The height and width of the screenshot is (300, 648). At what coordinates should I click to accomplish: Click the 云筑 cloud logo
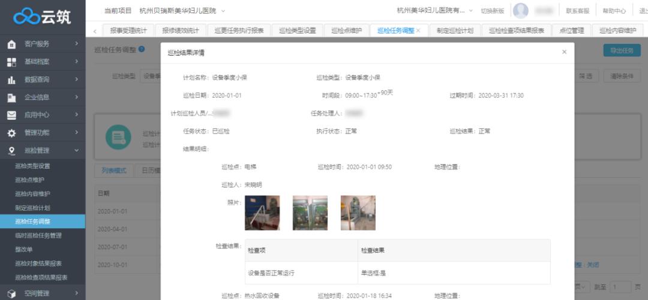tap(43, 17)
